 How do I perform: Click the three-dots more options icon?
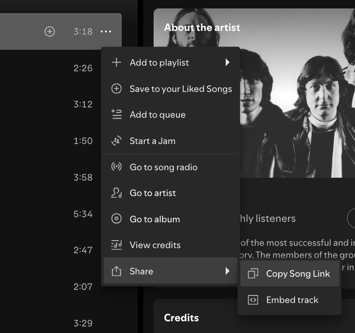pos(106,31)
